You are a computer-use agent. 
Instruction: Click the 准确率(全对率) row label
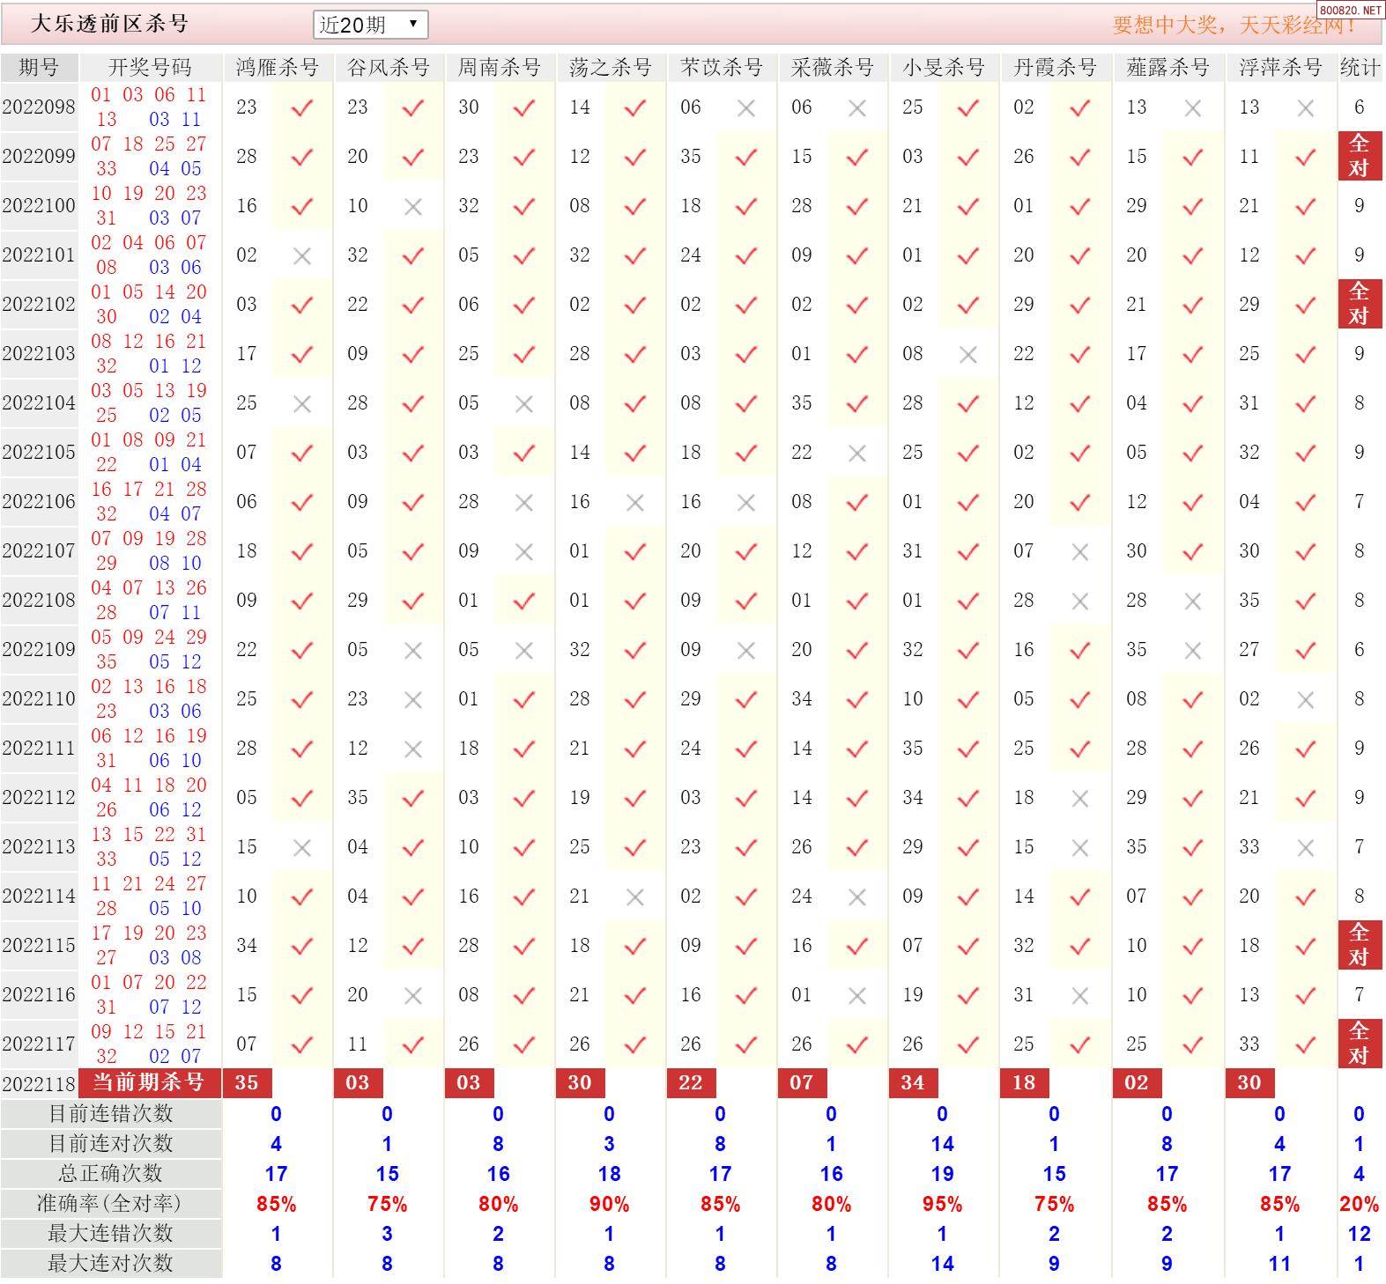[x=110, y=1203]
